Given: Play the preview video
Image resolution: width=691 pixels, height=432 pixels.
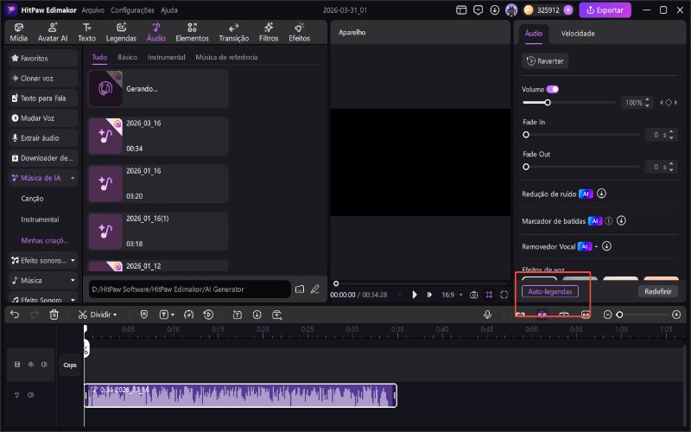Looking at the screenshot, I should click(415, 295).
